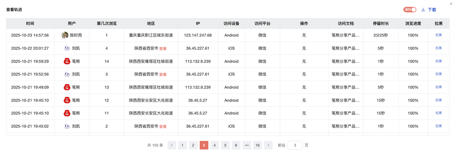Jump to page 16
This screenshot has height=158, width=456.
[257, 145]
